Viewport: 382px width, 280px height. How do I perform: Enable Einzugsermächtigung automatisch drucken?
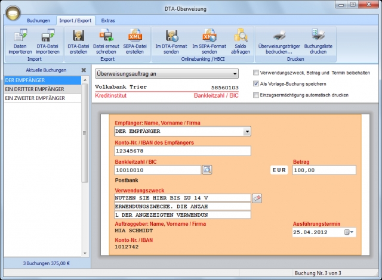[256, 95]
